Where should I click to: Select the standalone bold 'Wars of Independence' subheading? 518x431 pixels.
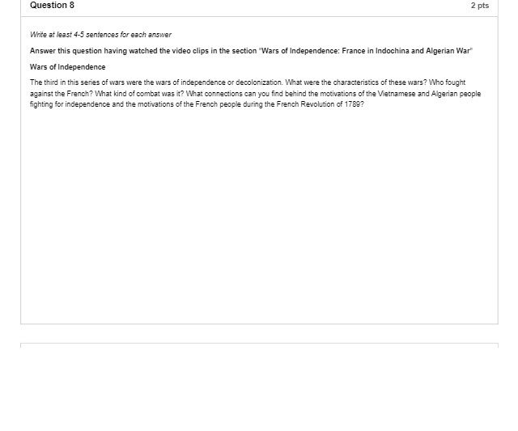pyautogui.click(x=68, y=67)
